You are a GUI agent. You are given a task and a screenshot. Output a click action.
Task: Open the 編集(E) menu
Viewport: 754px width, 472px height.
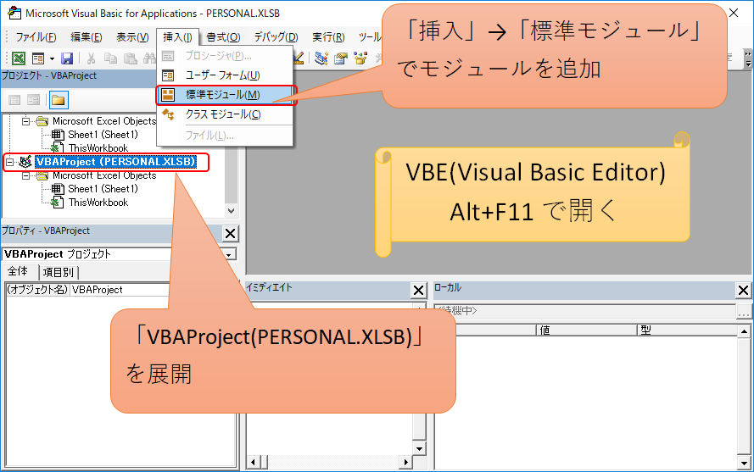(x=86, y=37)
